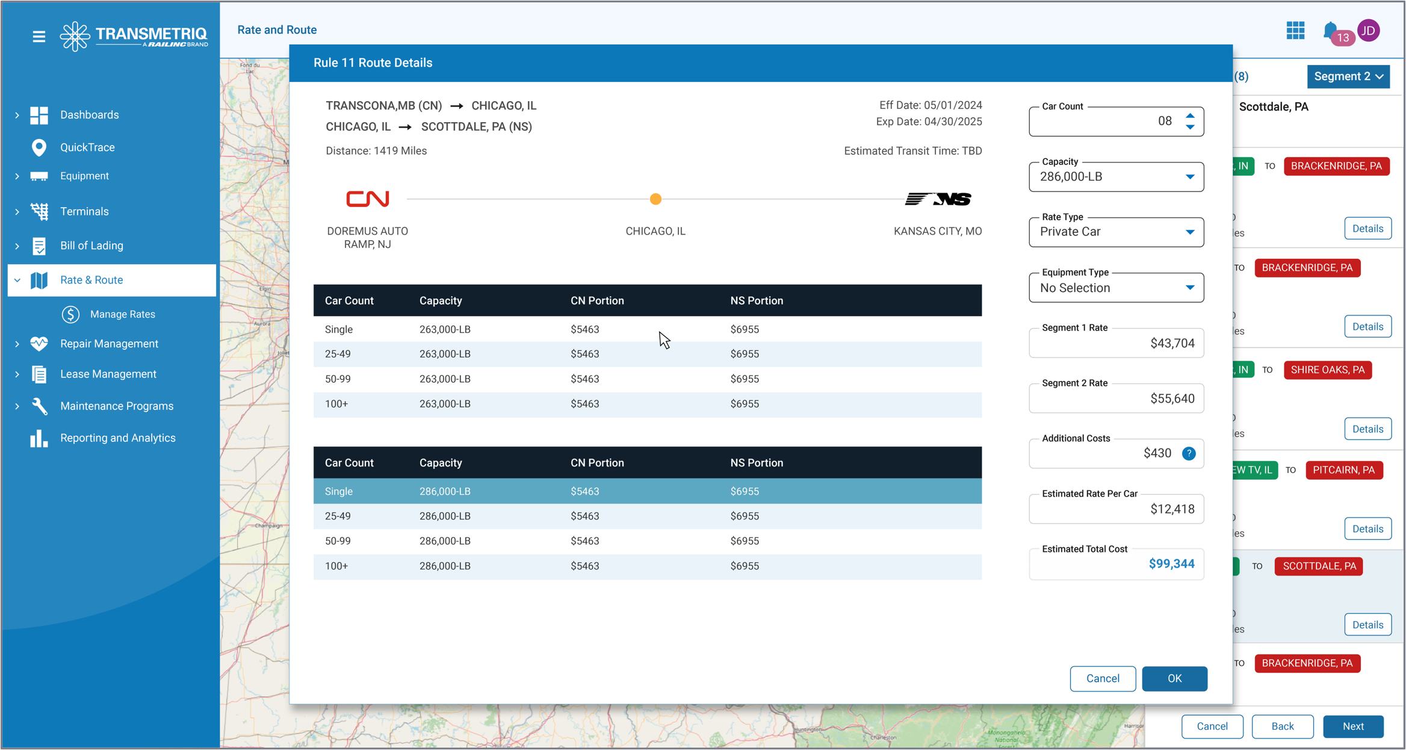
Task: Select Lease Management in sidebar
Action: click(x=108, y=374)
